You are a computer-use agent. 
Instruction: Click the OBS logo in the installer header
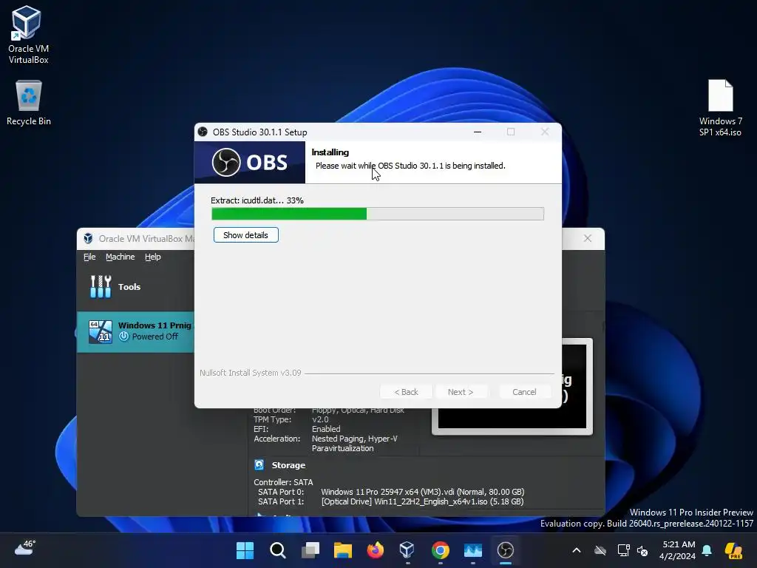250,162
